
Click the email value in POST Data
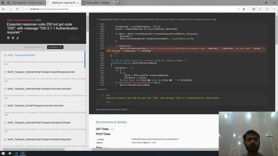pos(144,143)
